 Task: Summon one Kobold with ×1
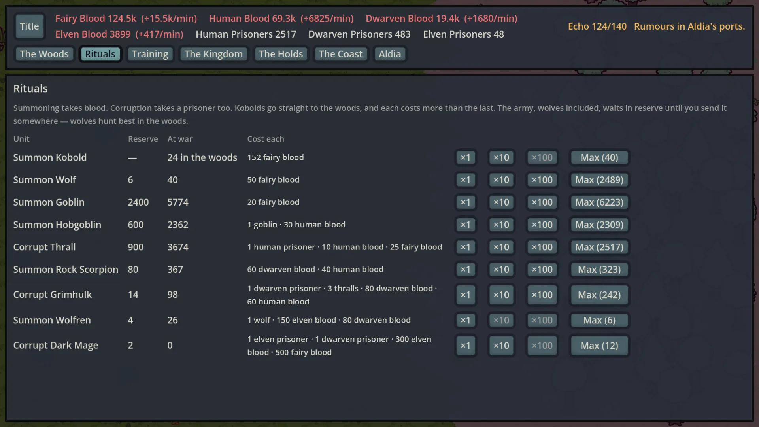[x=466, y=158]
